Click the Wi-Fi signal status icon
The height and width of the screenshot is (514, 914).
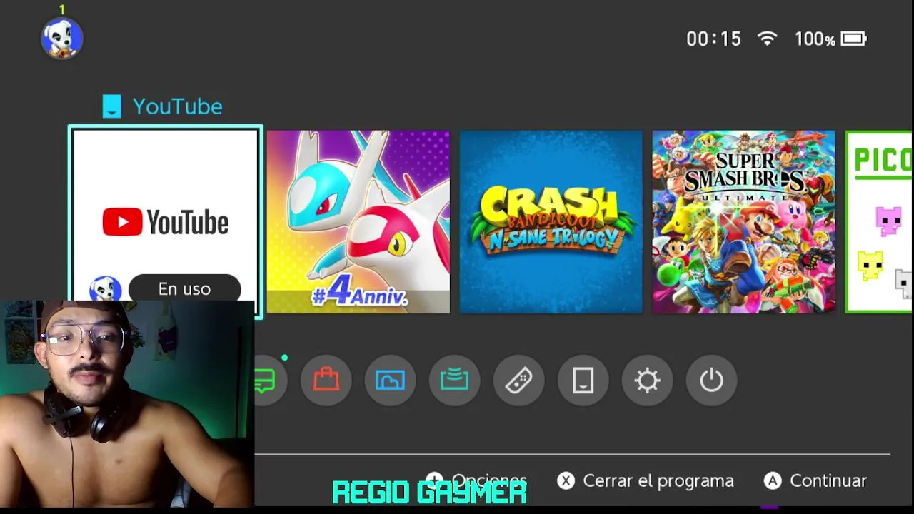click(x=768, y=39)
